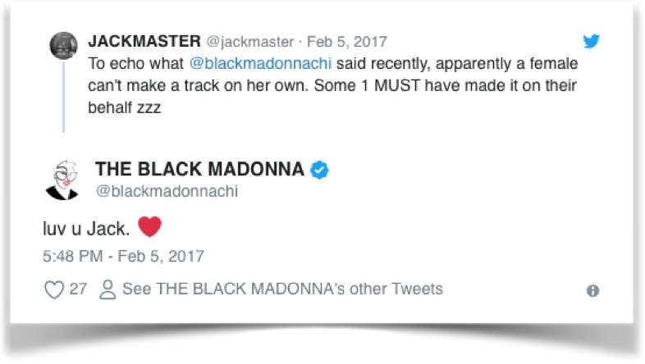This screenshot has width=645, height=364.
Task: Click the quoted tweet text body
Action: point(328,86)
